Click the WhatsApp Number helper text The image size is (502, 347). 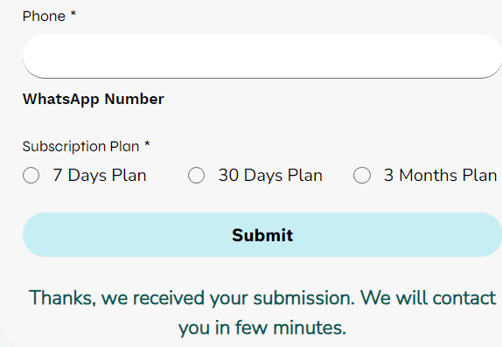coord(94,99)
